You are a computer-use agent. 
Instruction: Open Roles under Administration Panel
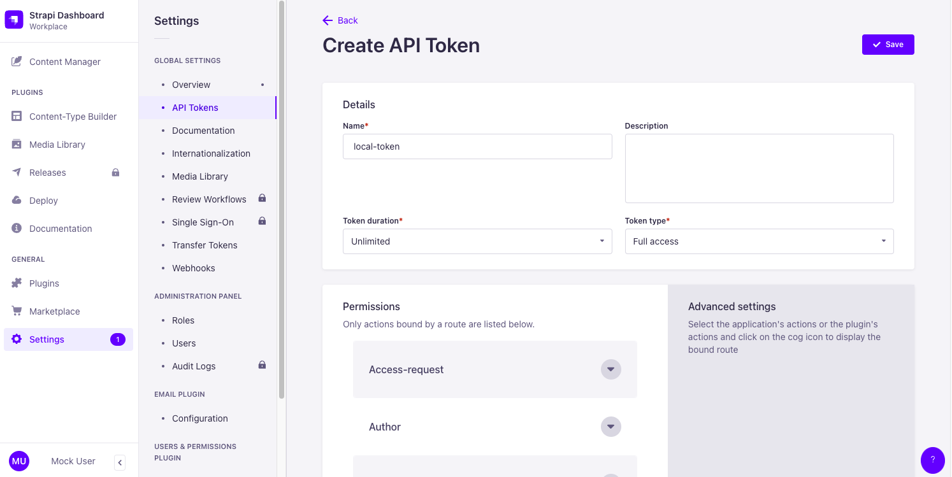183,320
